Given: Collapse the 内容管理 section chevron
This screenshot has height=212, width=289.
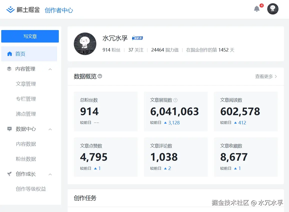Looking at the screenshot, I should (50, 69).
